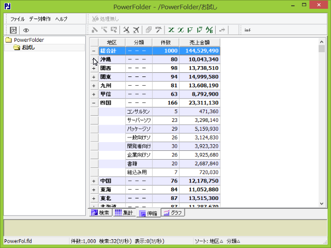Expand the 関東 row
This screenshot has height=248, width=331.
[94, 77]
